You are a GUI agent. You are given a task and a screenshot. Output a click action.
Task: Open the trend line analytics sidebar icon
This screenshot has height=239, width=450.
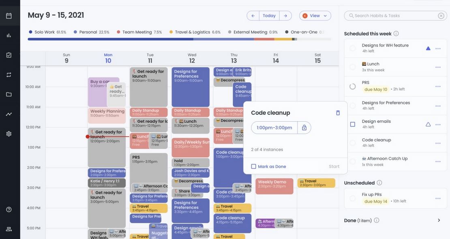[9, 114]
